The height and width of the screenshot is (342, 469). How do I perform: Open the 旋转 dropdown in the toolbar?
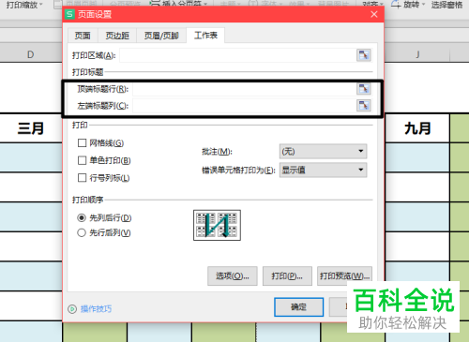click(408, 5)
